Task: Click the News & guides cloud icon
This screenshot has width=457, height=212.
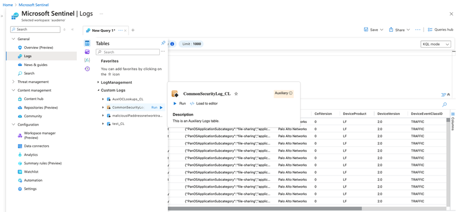Action: coord(20,65)
